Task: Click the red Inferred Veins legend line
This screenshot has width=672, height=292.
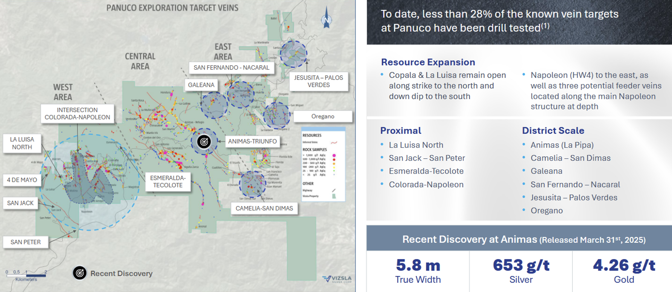Action: [x=334, y=142]
